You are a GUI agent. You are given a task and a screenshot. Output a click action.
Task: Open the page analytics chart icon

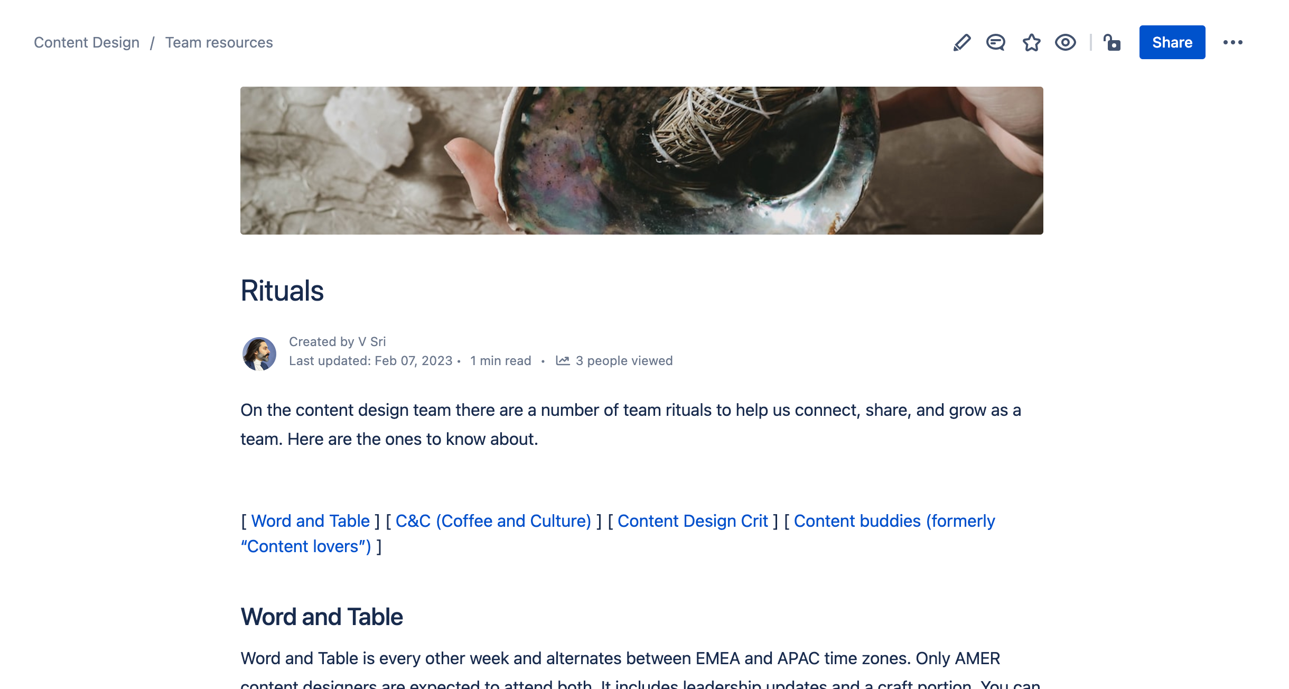(563, 360)
